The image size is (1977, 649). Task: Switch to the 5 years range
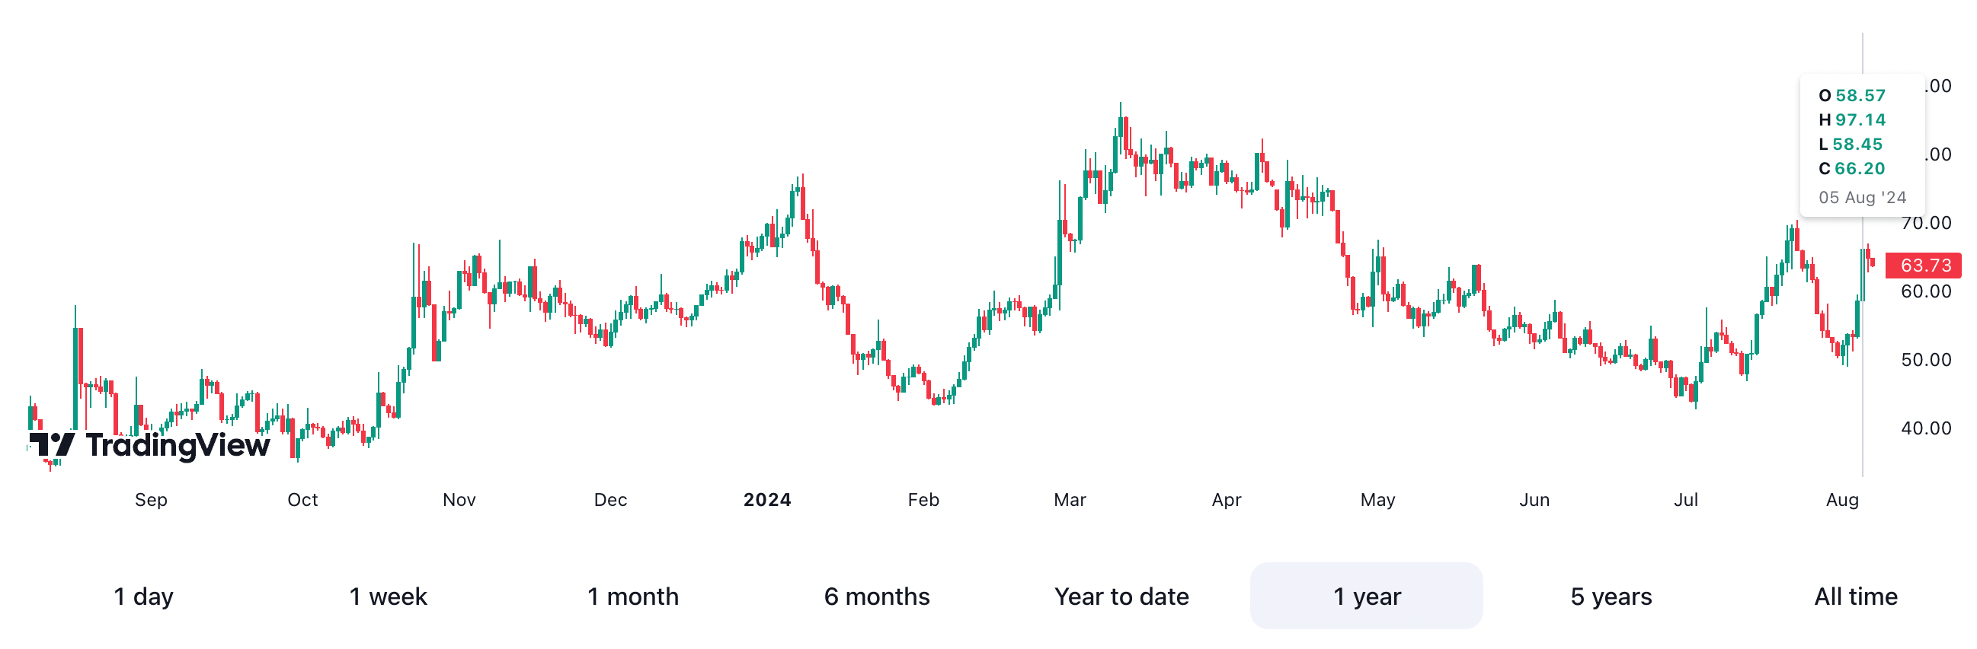click(x=1610, y=597)
